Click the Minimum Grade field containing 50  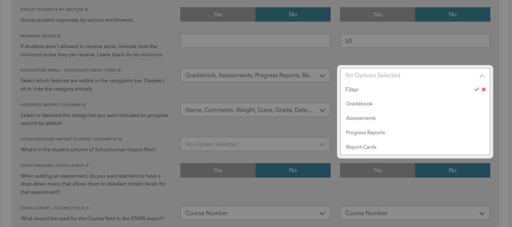tap(415, 41)
